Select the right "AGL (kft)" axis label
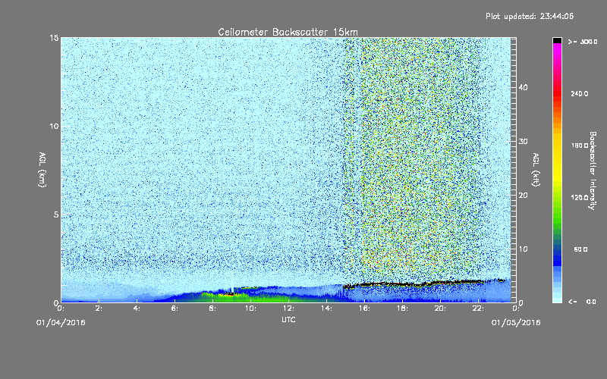The height and width of the screenshot is (379, 607). point(536,169)
